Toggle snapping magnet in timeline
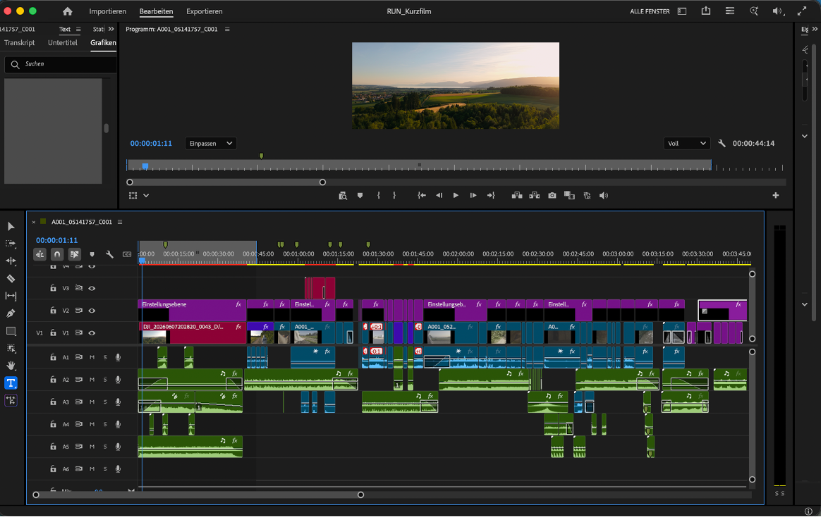Image resolution: width=821 pixels, height=517 pixels. (x=57, y=254)
